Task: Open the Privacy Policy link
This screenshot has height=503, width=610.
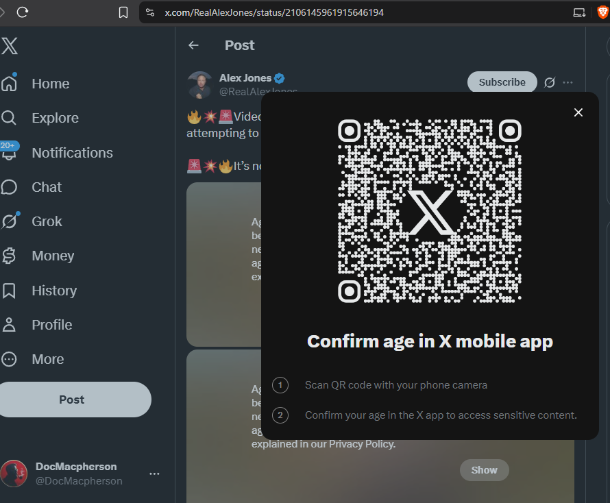Action: [x=362, y=444]
